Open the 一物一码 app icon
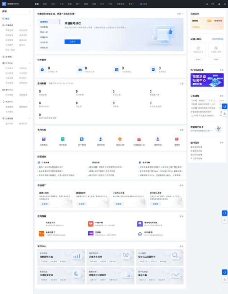Viewport: 228px width, 294px height. point(91,224)
